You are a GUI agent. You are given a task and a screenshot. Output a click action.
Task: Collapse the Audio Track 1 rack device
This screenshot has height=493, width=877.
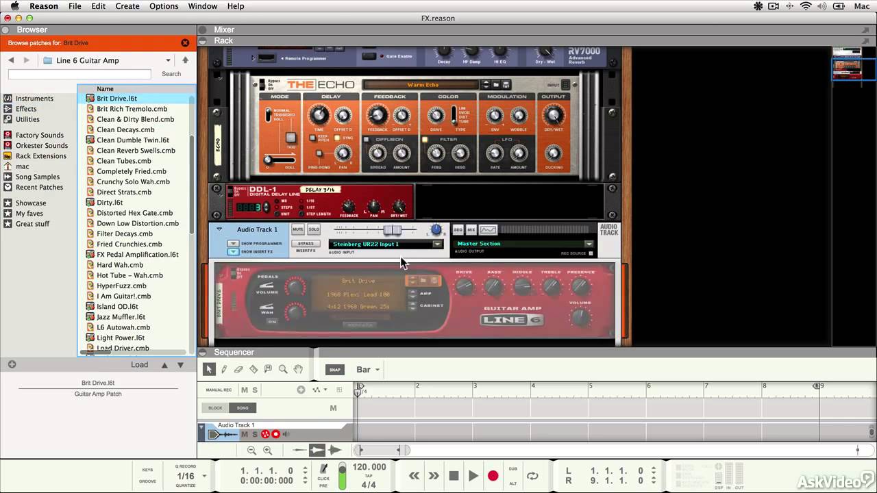point(219,229)
